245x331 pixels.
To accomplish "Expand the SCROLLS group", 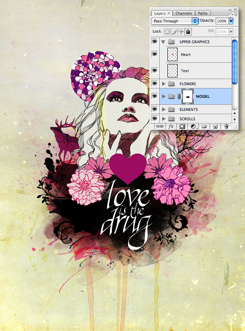I will (x=164, y=119).
